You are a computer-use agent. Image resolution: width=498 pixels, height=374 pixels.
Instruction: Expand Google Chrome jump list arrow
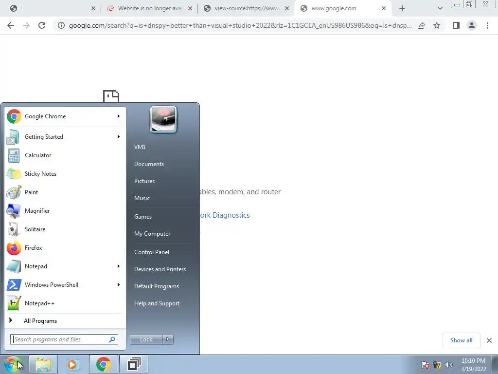point(119,116)
